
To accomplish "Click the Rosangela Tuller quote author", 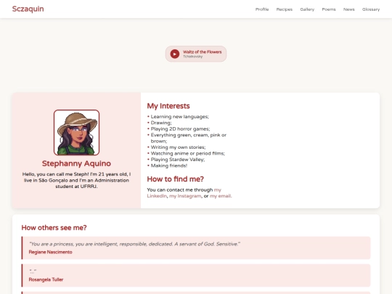I will (46, 279).
